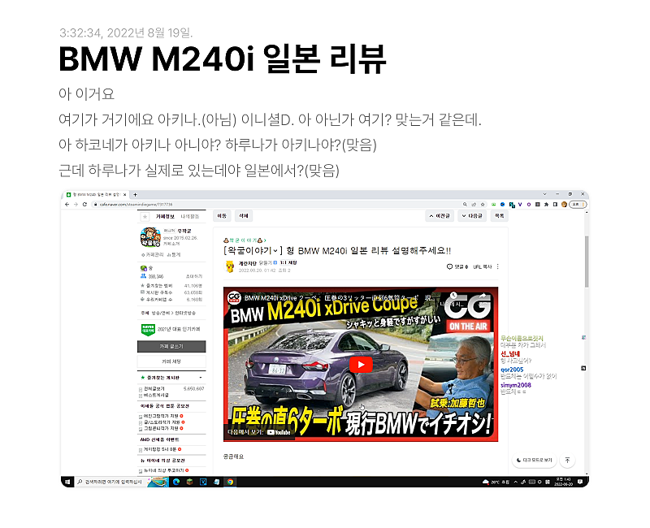Click the scroll-to-top arrow button
The image size is (650, 528).
[x=567, y=460]
